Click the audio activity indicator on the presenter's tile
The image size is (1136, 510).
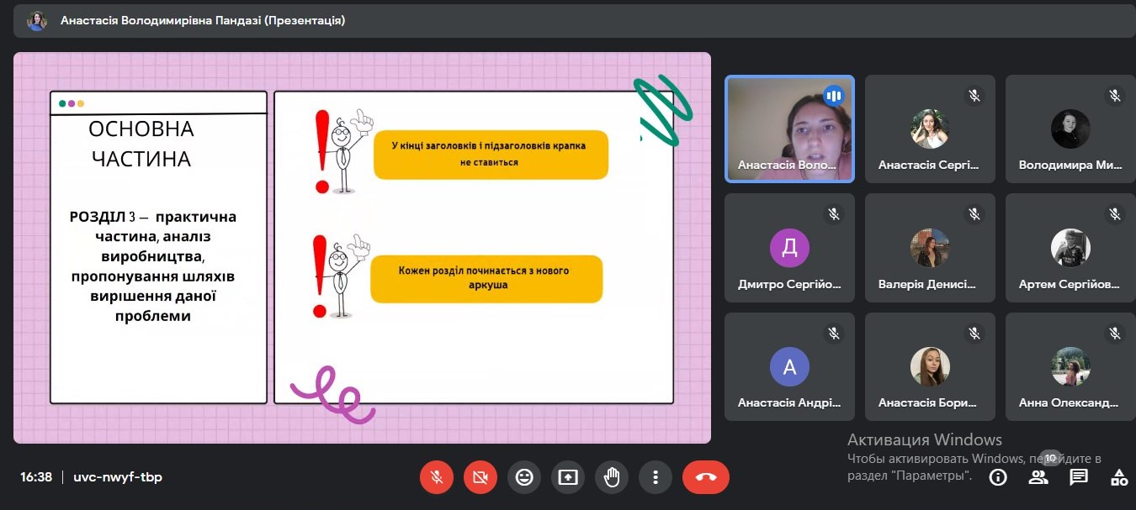(834, 96)
